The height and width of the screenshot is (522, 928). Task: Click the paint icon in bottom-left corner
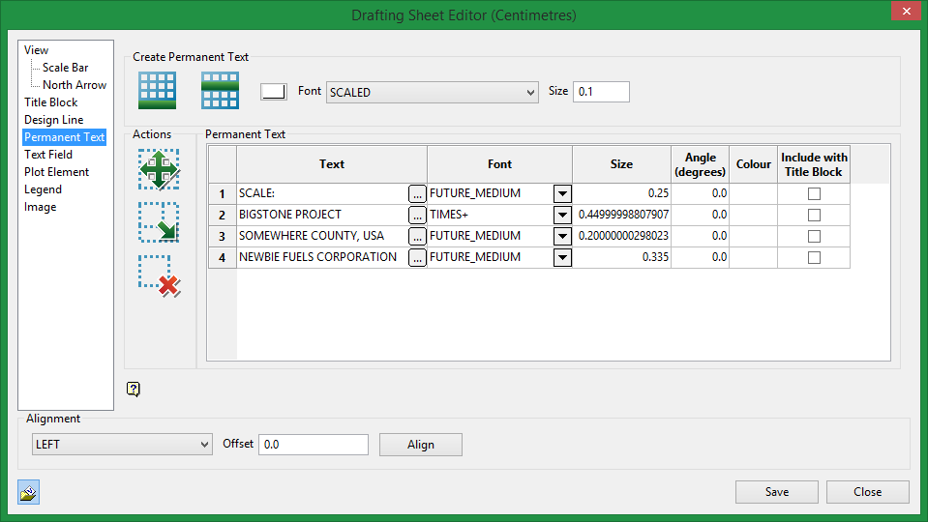tap(28, 493)
